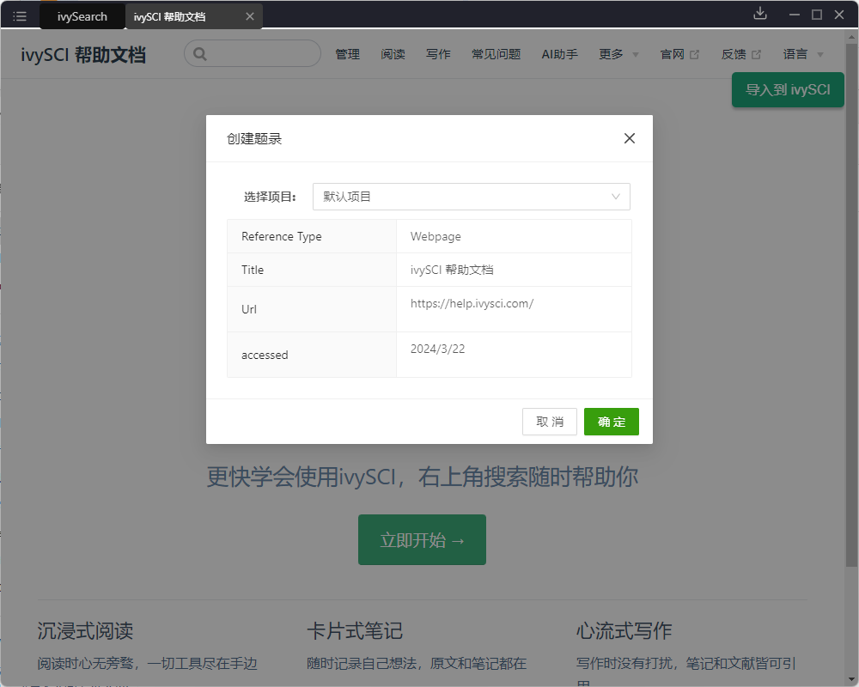Click the 导入到 ivySCI button
859x687 pixels.
788,89
